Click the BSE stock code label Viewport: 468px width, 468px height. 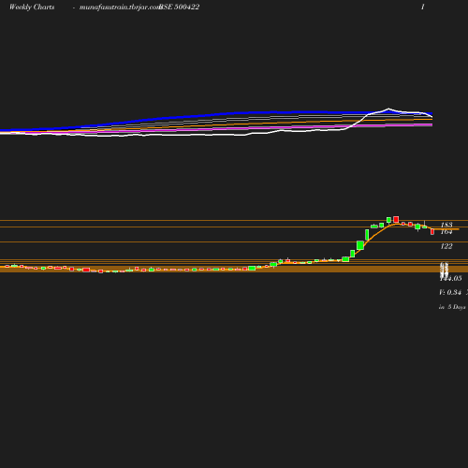click(x=179, y=7)
